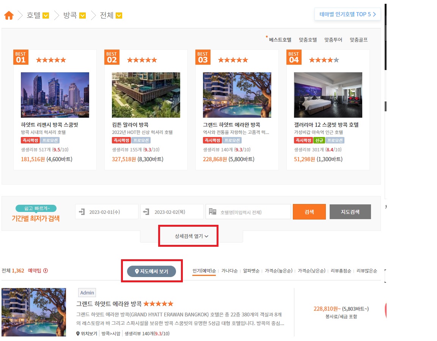This screenshot has height=341, width=437.
Task: Open the 방콕 breadcrumb dropdown
Action: 82,16
